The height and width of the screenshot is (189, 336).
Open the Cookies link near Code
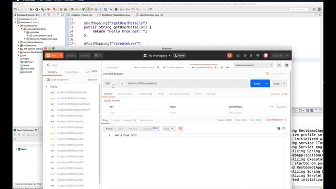point(275,94)
